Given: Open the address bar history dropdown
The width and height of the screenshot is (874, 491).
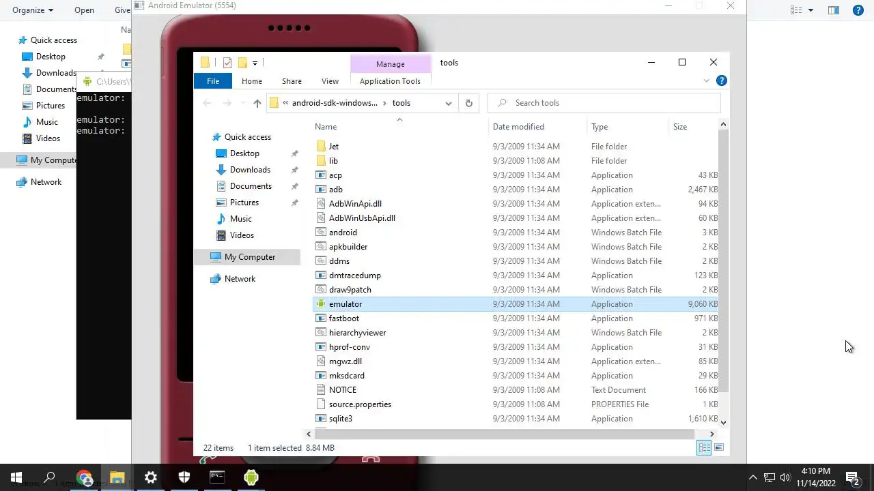Looking at the screenshot, I should [x=449, y=103].
